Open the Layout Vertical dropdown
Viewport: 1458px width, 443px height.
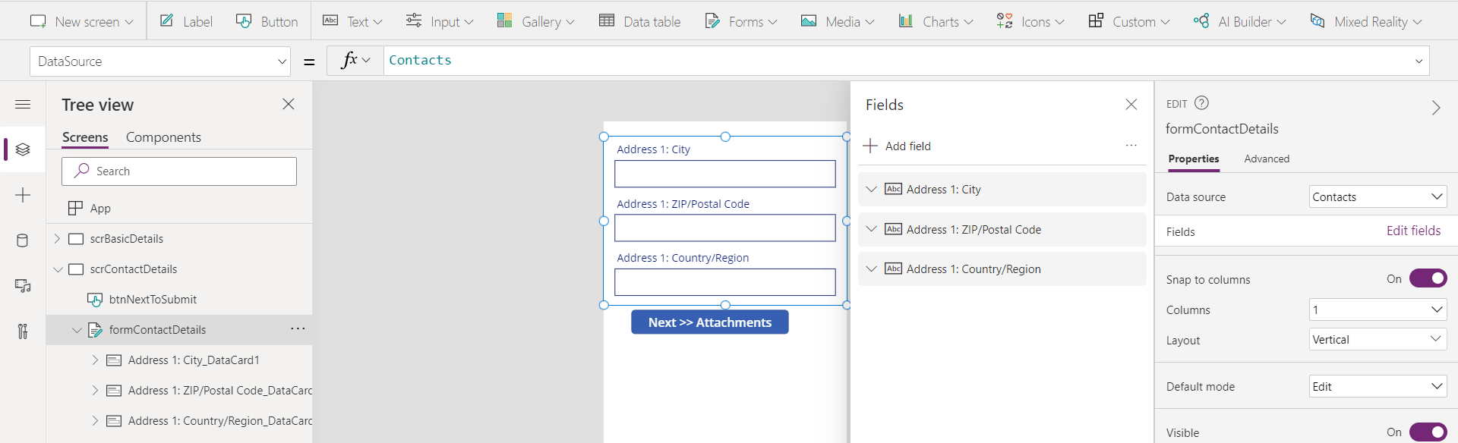pyautogui.click(x=1378, y=339)
